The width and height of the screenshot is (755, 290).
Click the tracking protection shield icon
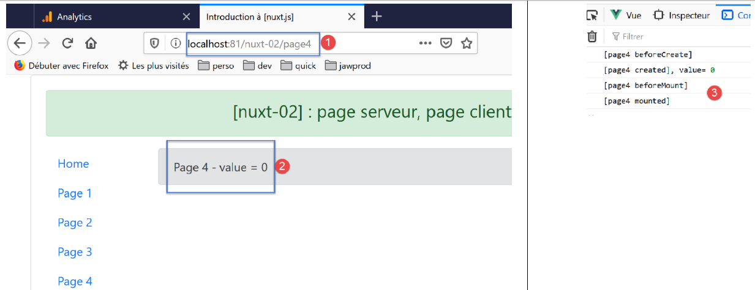155,43
